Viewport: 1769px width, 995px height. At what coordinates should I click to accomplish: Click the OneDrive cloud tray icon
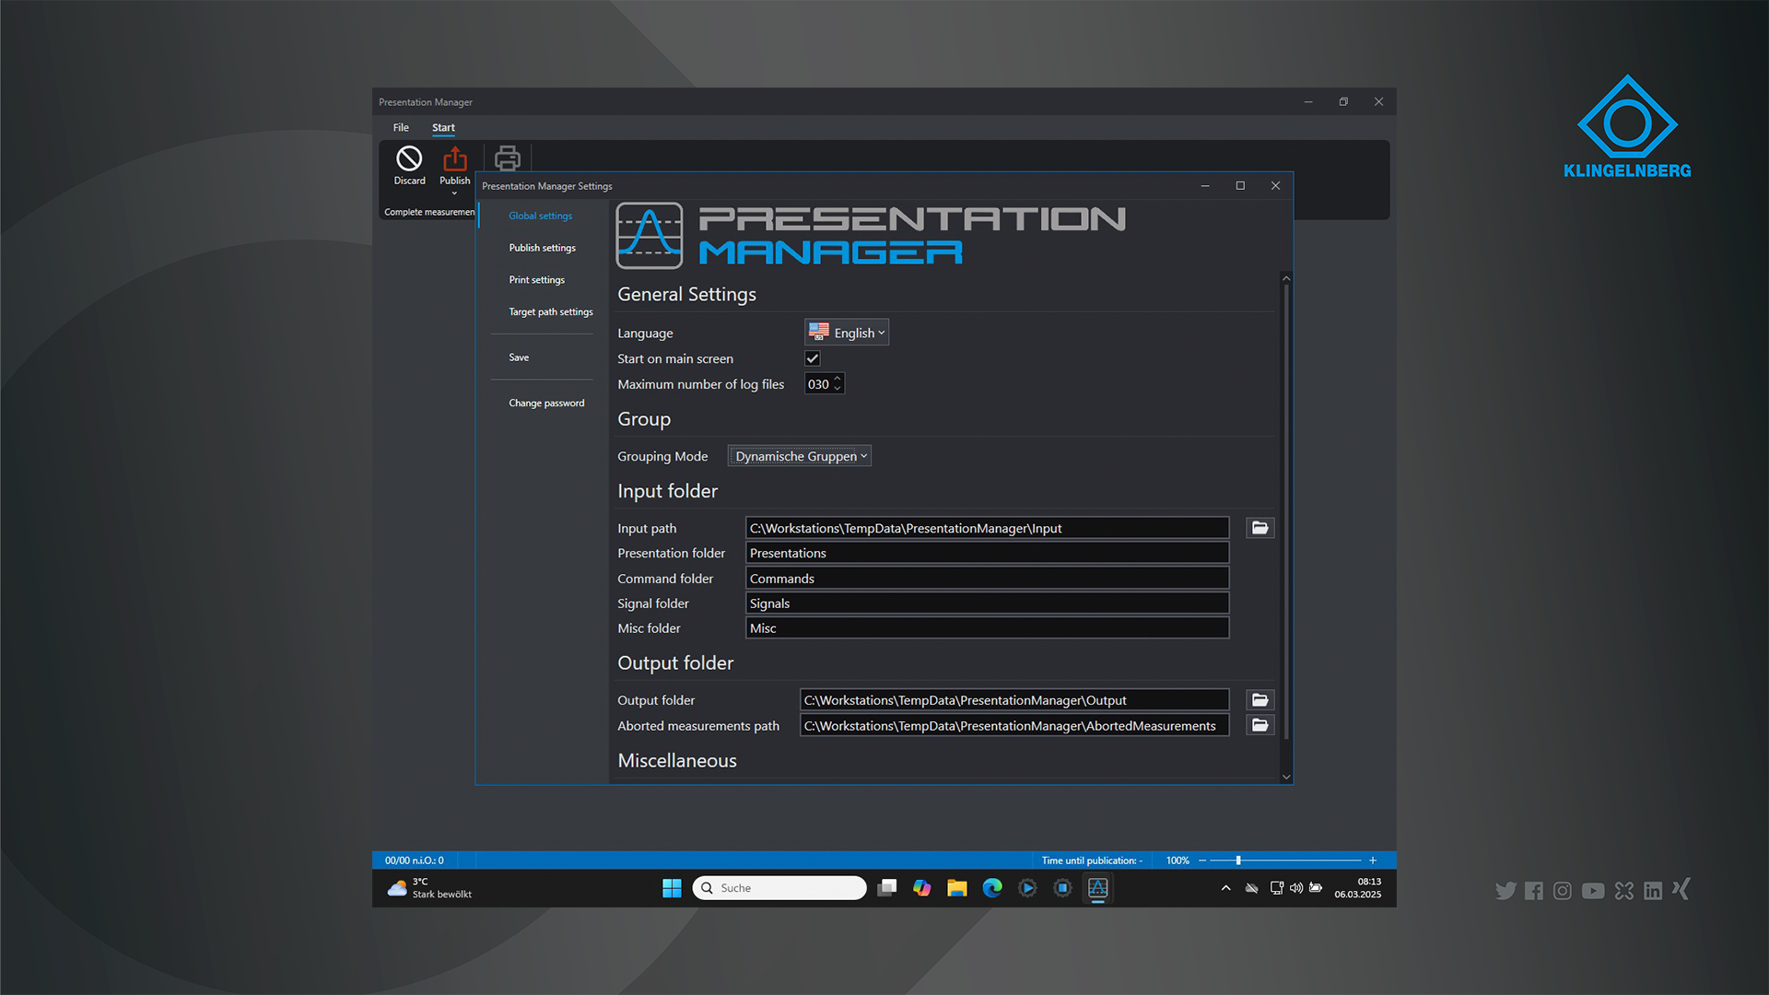(x=1251, y=888)
